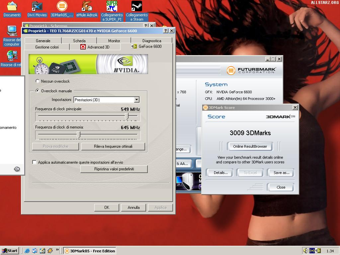Image resolution: width=340 pixels, height=255 pixels.
Task: Click the blue sound-wave tray icon
Action: (x=312, y=251)
